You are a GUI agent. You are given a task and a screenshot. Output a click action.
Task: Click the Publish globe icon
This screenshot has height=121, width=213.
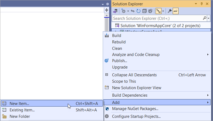(x=107, y=61)
